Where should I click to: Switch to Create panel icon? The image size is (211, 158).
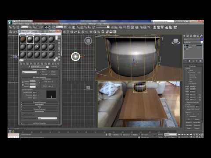pos(184,36)
